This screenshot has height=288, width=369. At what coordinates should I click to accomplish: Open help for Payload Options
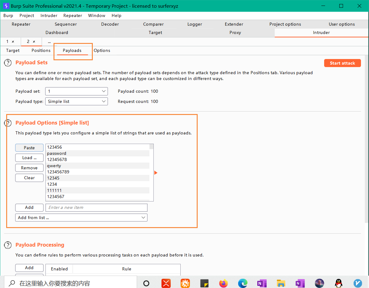click(x=8, y=123)
